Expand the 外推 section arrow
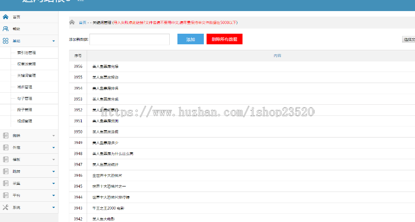The width and height of the screenshot is (415, 222). click(x=54, y=148)
